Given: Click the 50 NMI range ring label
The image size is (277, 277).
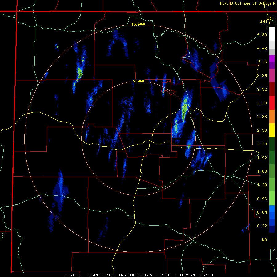Looking at the screenshot, I should coord(138,82).
